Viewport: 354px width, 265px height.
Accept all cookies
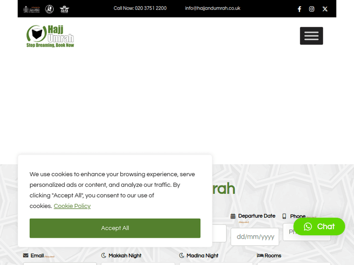[115, 228]
